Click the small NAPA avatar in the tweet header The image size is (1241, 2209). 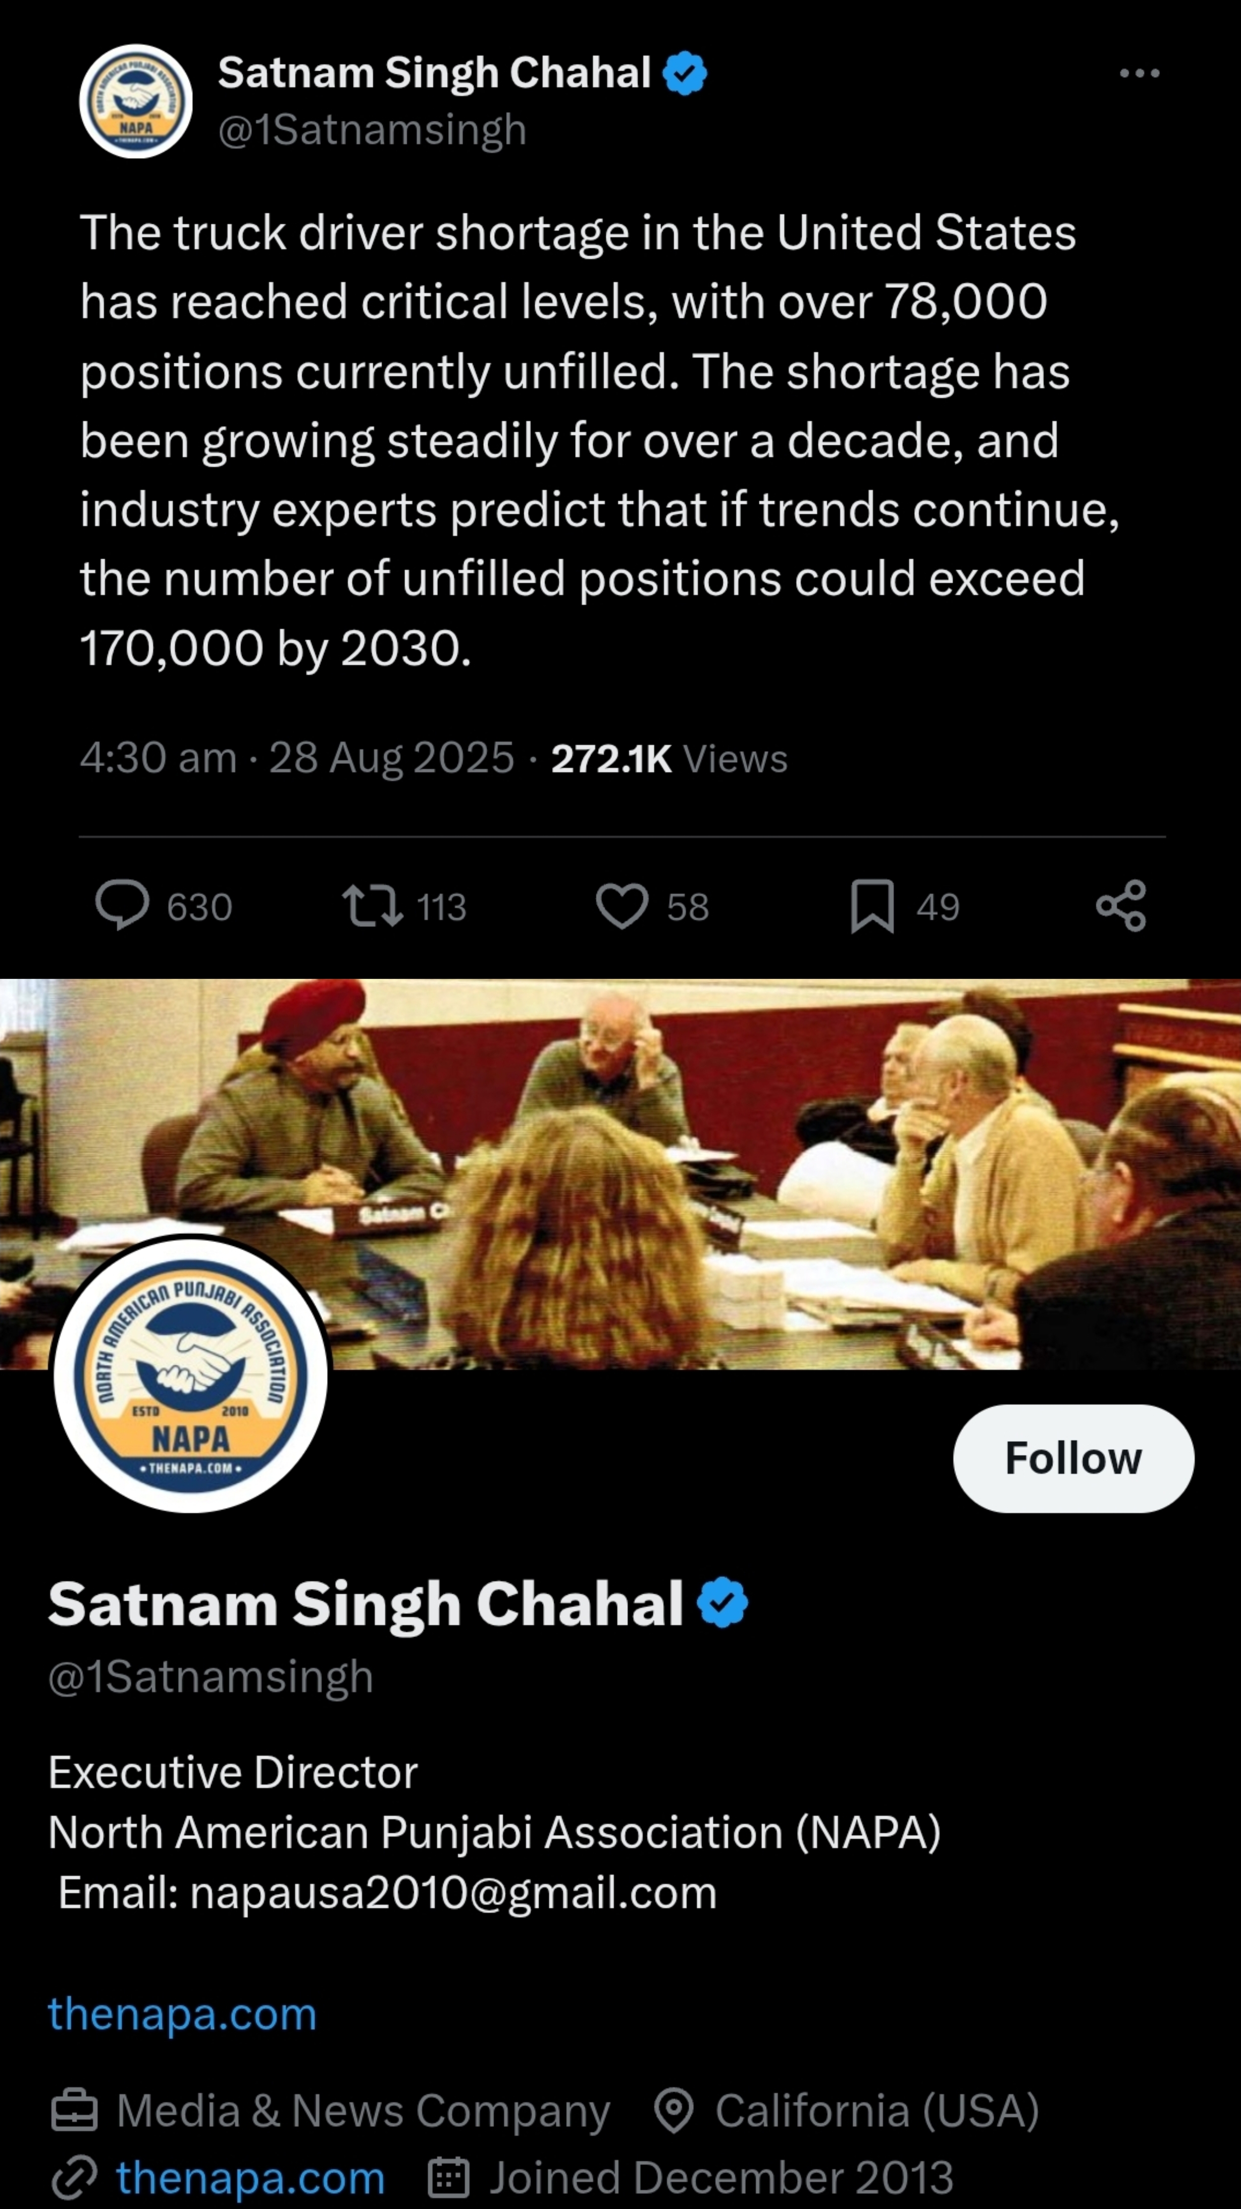135,101
